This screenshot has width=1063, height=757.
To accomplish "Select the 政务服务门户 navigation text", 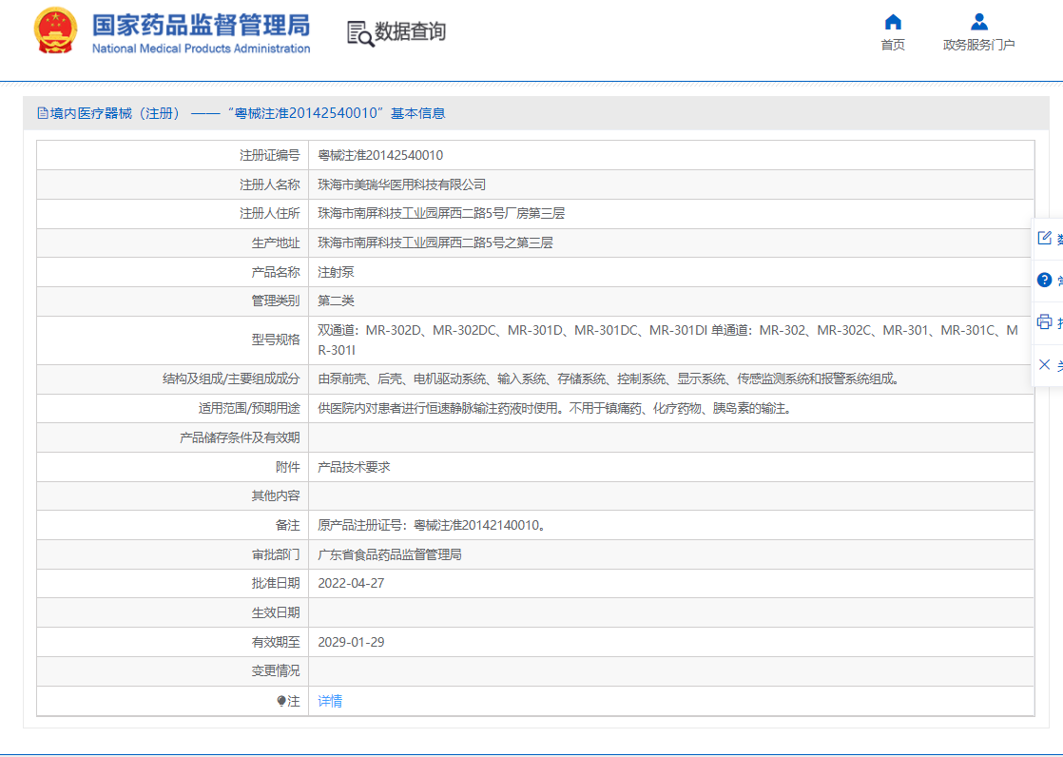I will pyautogui.click(x=978, y=45).
